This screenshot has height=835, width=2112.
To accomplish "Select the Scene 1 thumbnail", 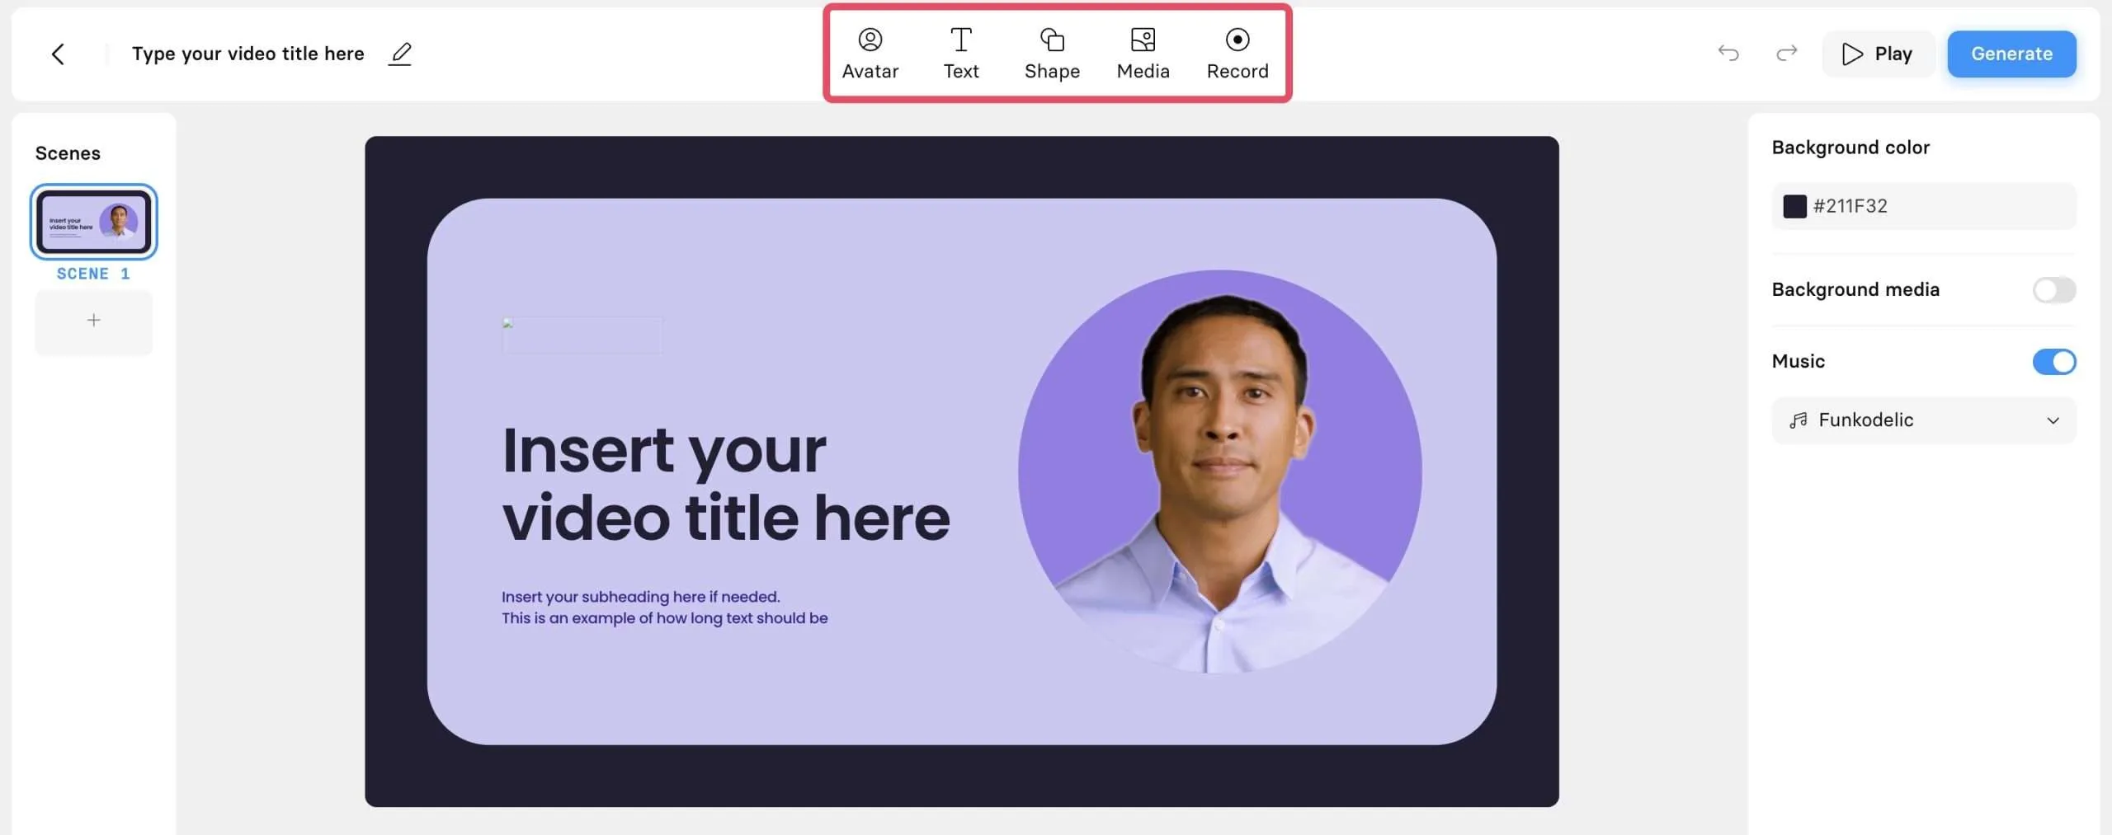I will pos(94,222).
